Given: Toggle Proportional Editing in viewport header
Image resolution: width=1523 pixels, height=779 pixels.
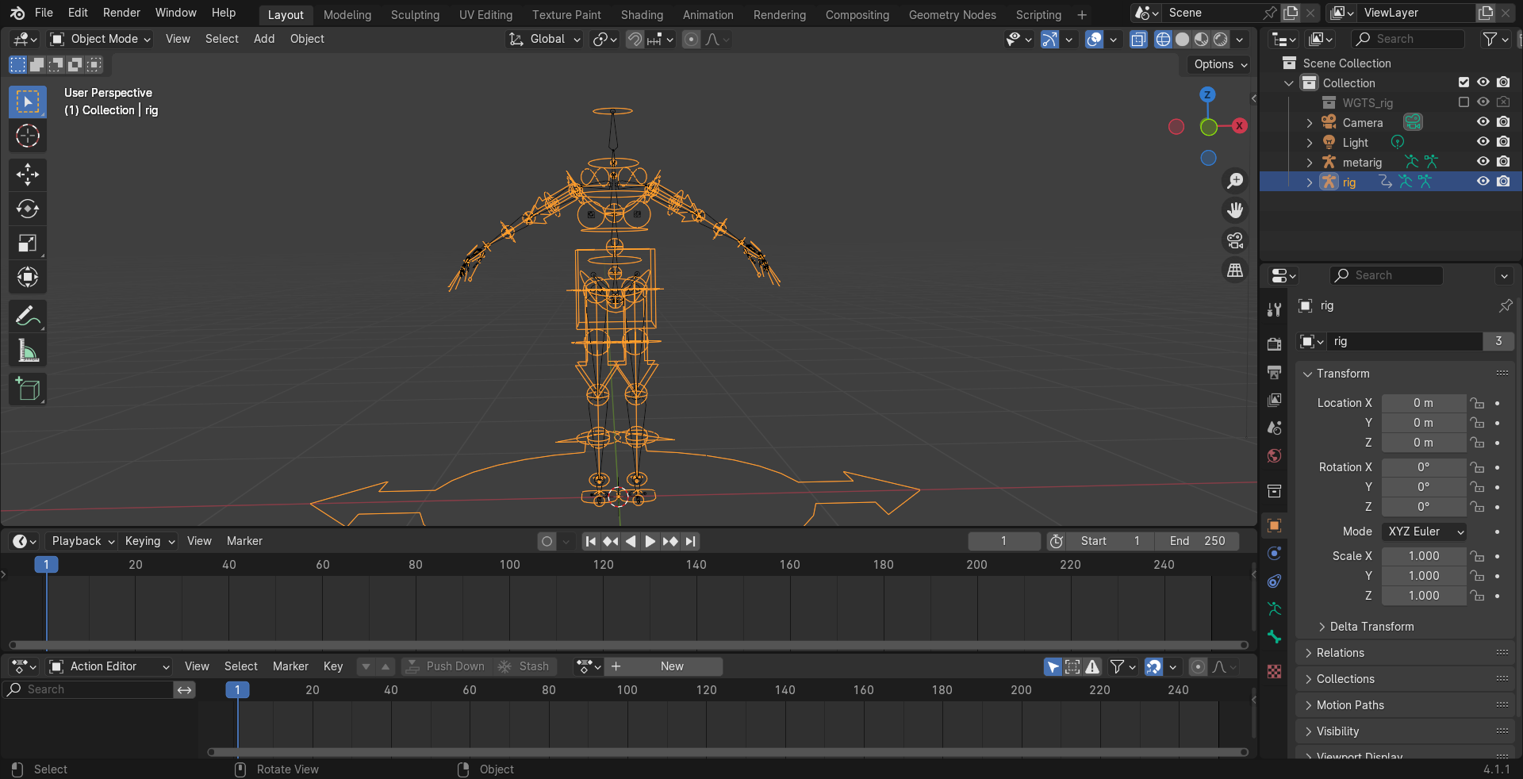Looking at the screenshot, I should (691, 39).
